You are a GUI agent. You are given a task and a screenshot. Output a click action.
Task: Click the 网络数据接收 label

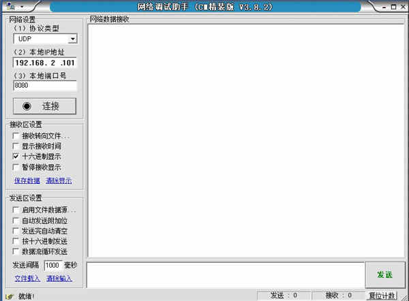coord(109,19)
